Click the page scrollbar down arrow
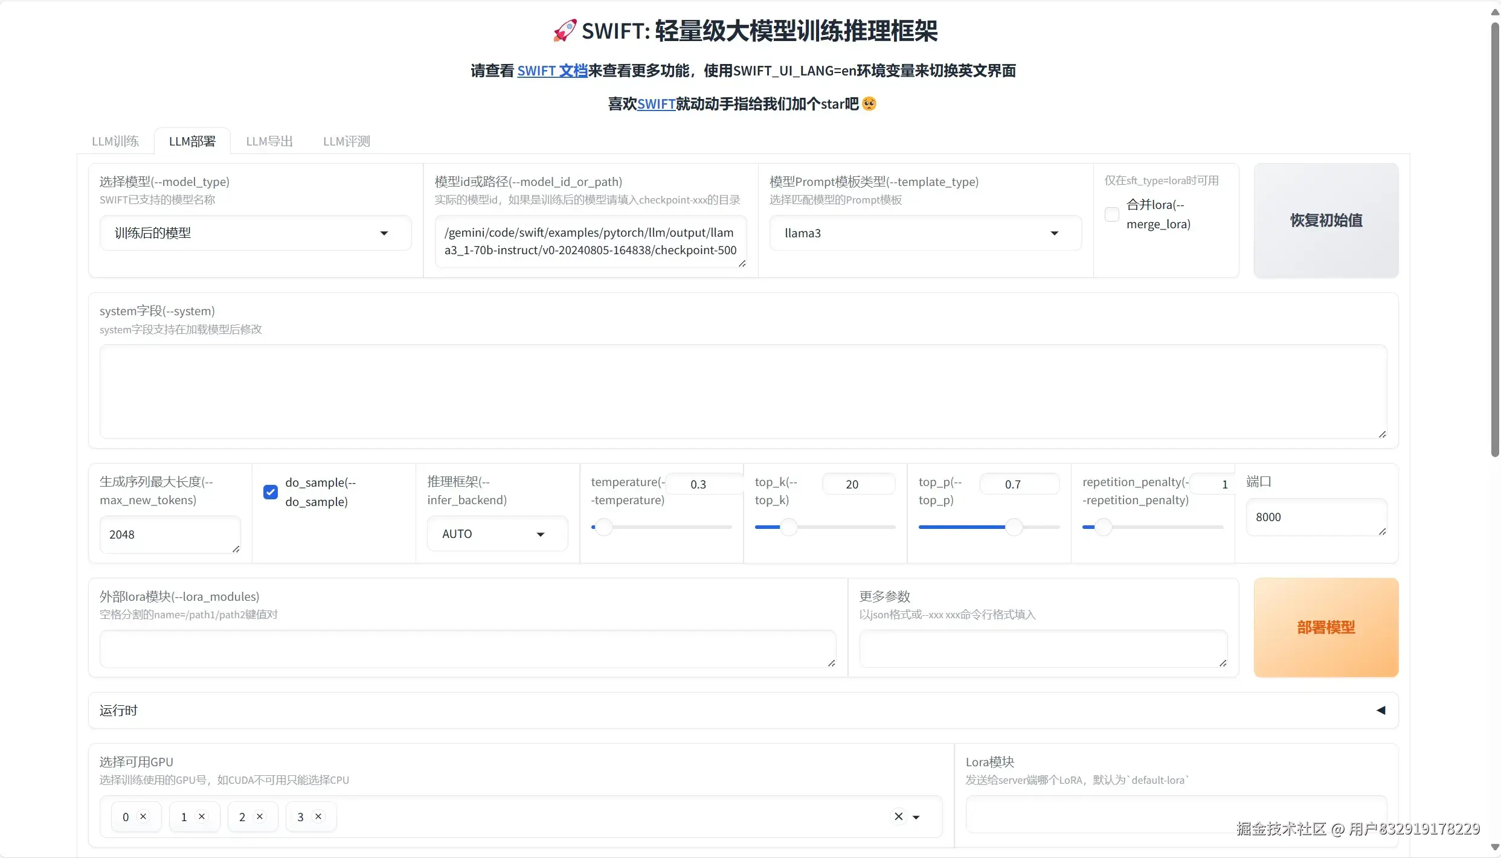This screenshot has height=858, width=1501. pos(1494,847)
